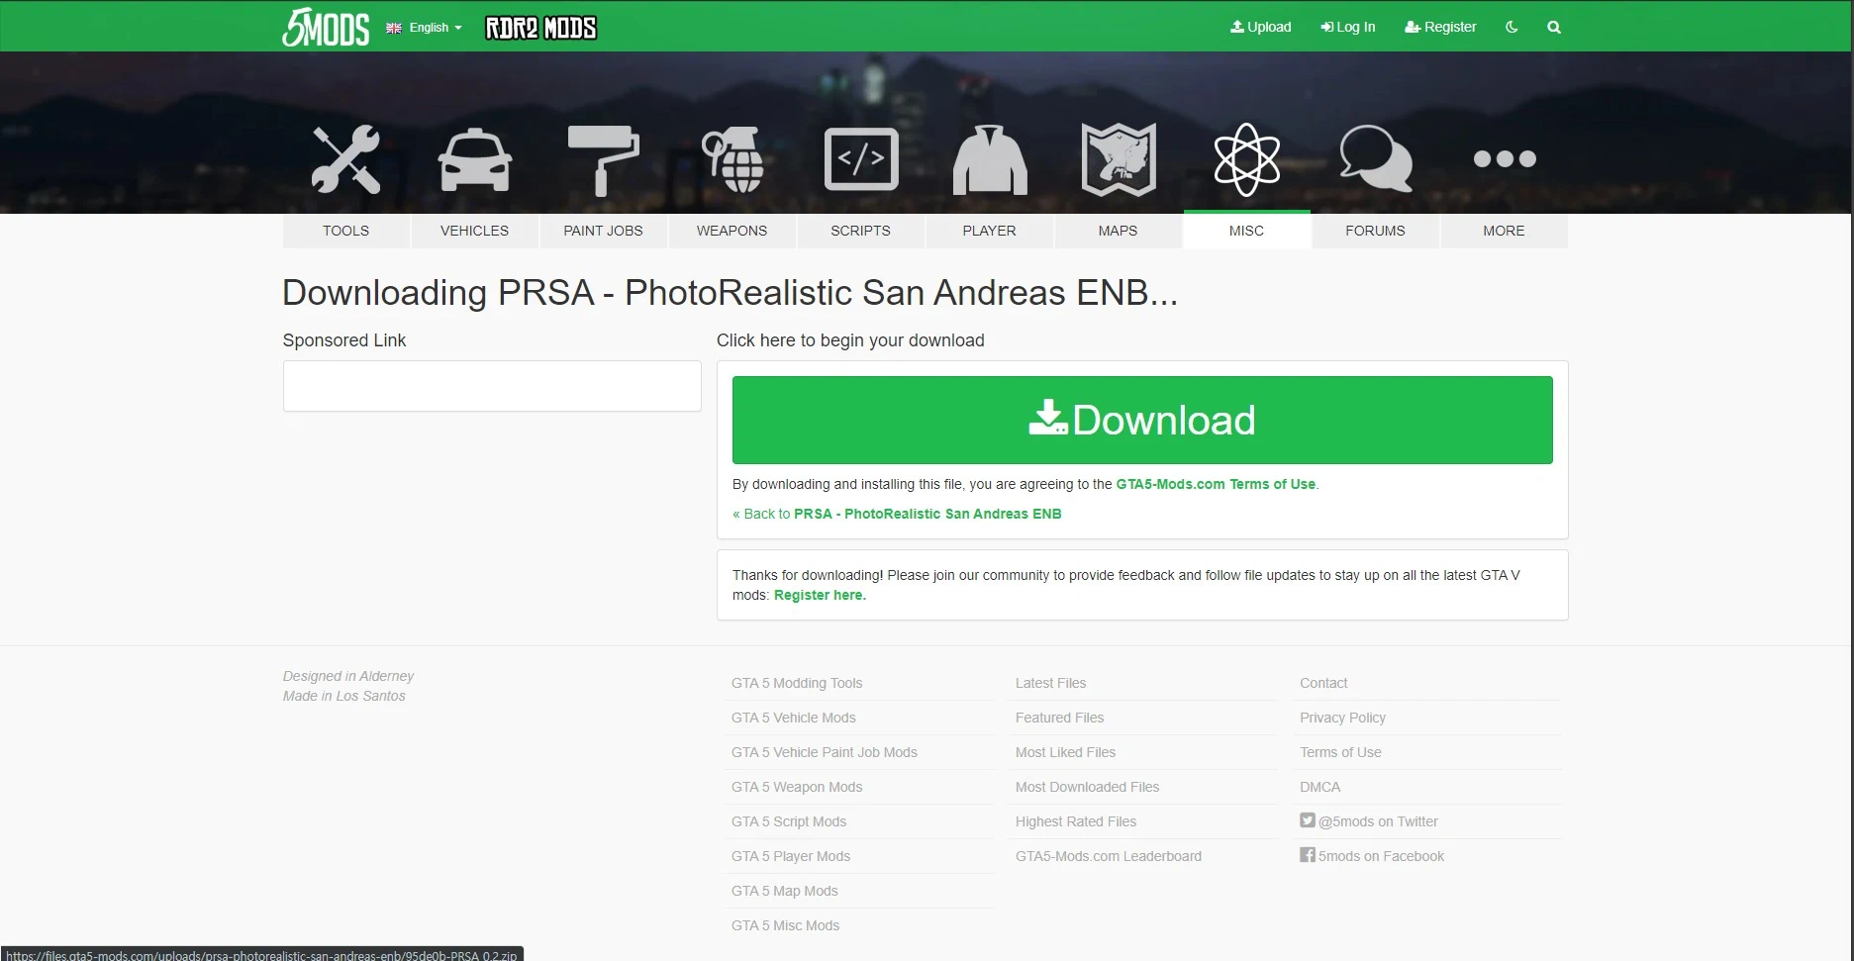The image size is (1854, 961).
Task: Open the Privacy Policy footer link
Action: [x=1342, y=718]
